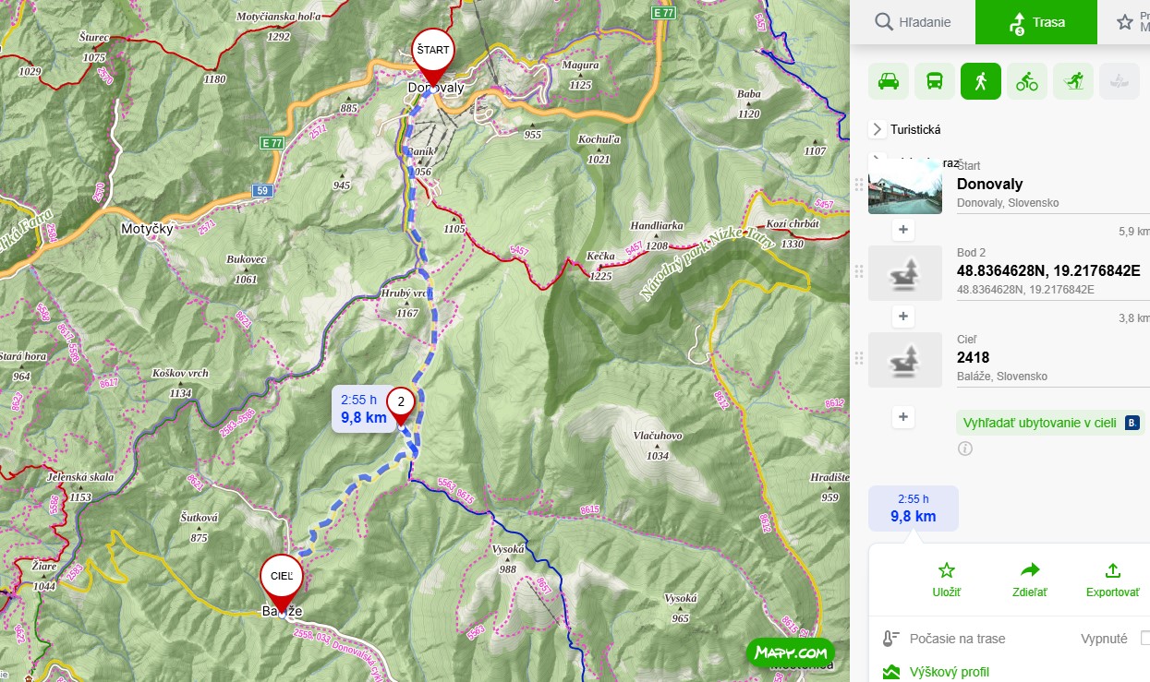This screenshot has height=682, width=1150.
Task: Click the Exportovať upload icon
Action: click(x=1113, y=570)
